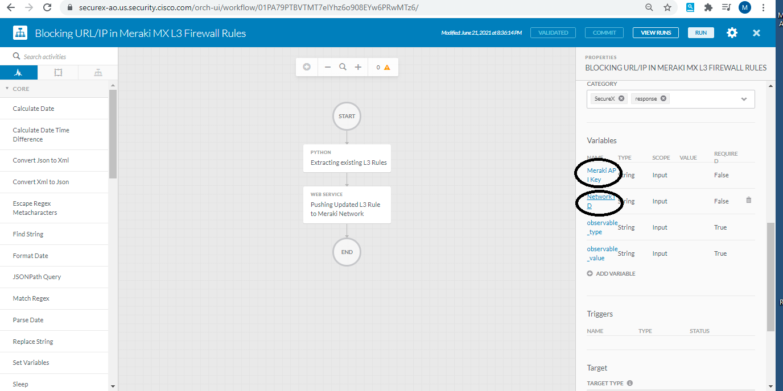This screenshot has width=783, height=391.
Task: Open the Network ID variable
Action: coord(600,201)
